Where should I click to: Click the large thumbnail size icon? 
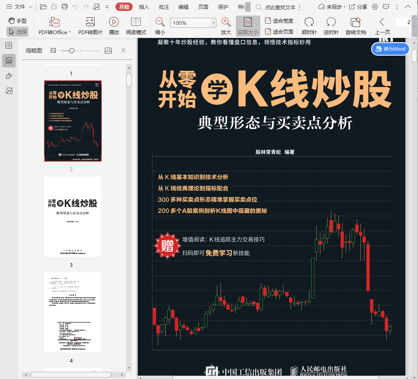coord(108,51)
